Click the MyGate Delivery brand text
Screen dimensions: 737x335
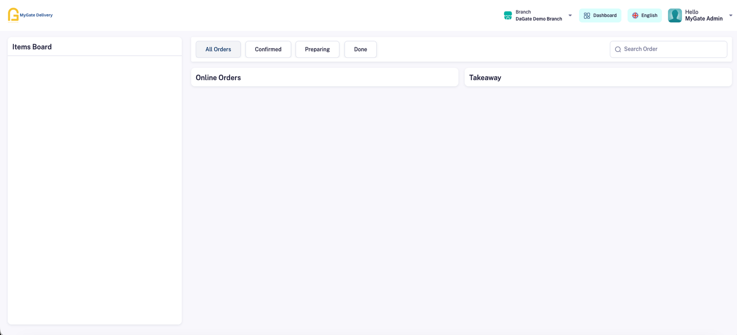[36, 15]
